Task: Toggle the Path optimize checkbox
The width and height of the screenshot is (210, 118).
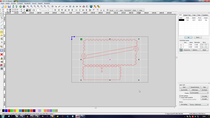Action: tap(180, 96)
